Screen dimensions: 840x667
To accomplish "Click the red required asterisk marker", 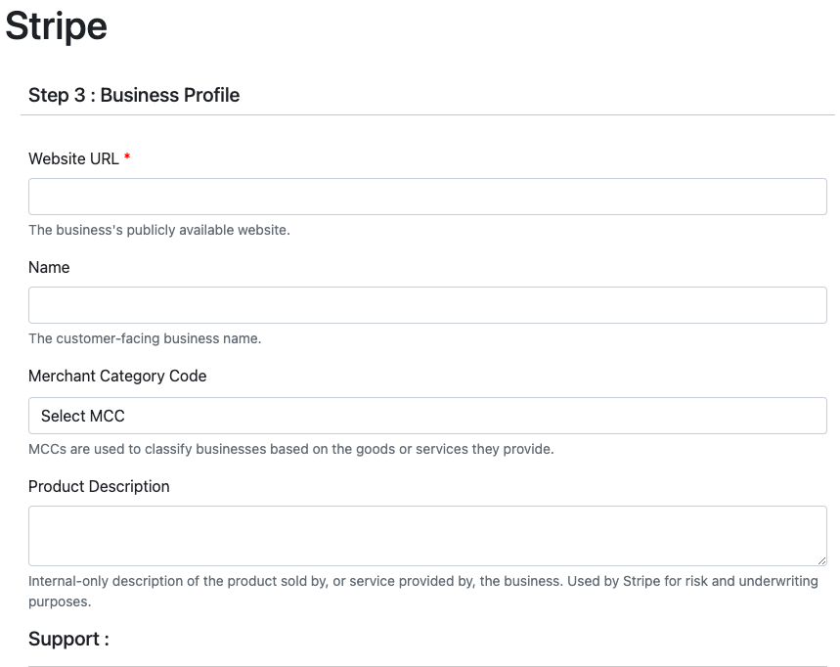I will click(x=127, y=158).
